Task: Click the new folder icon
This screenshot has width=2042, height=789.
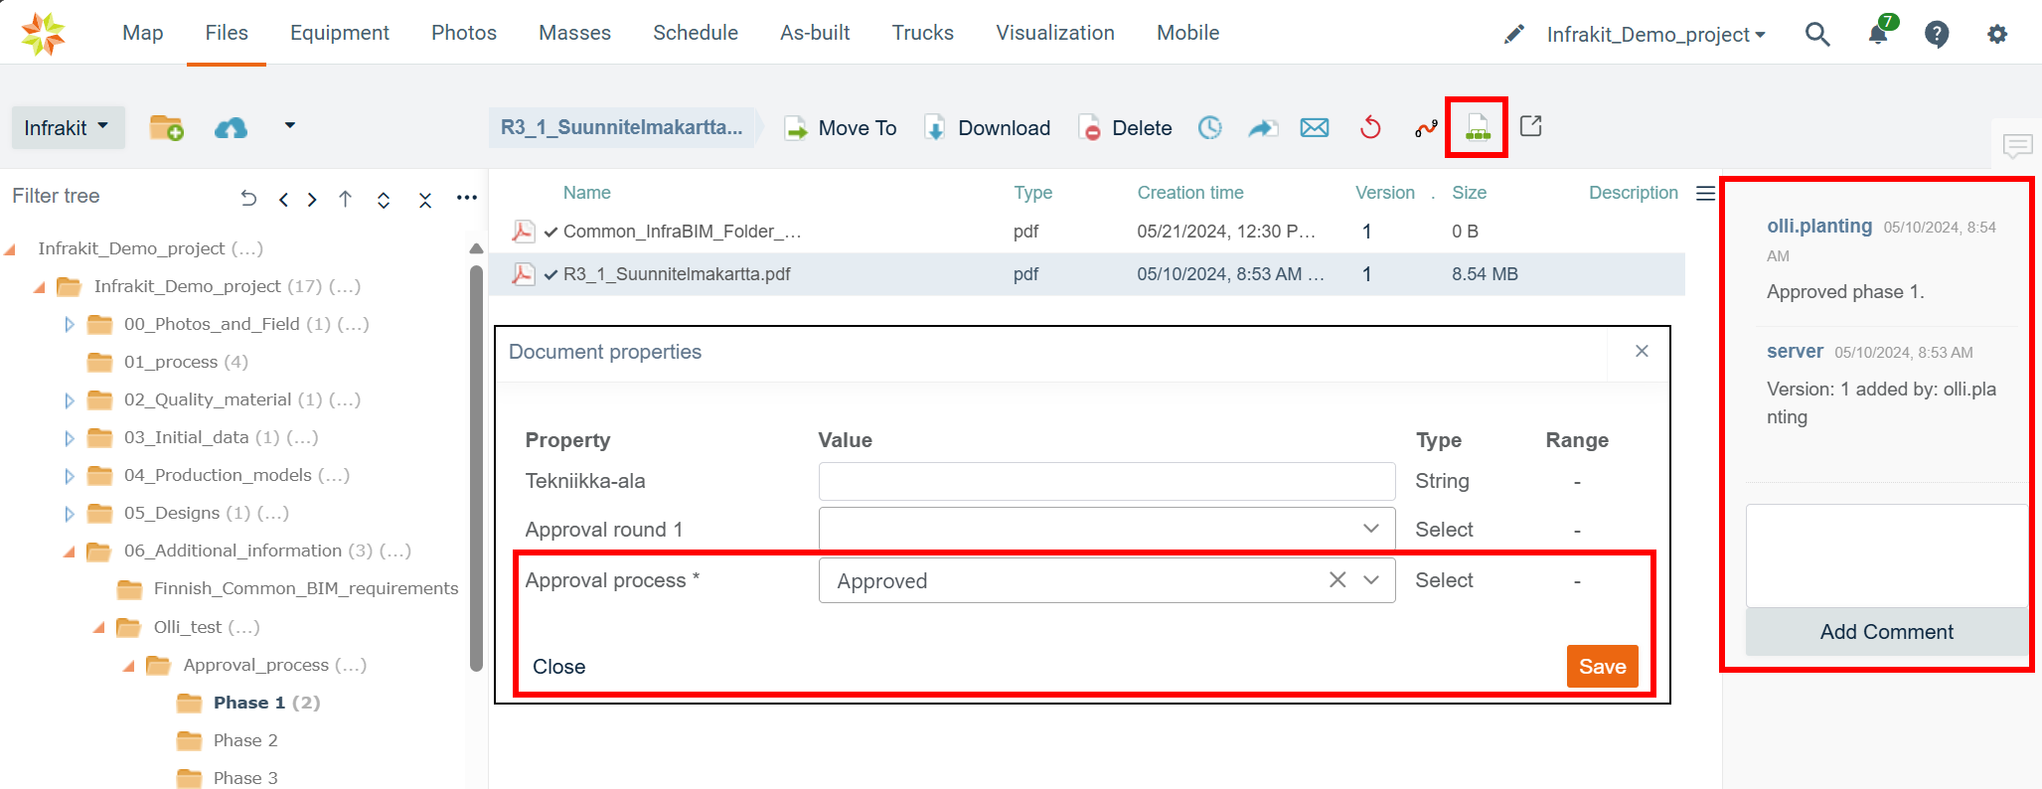Action: (166, 128)
